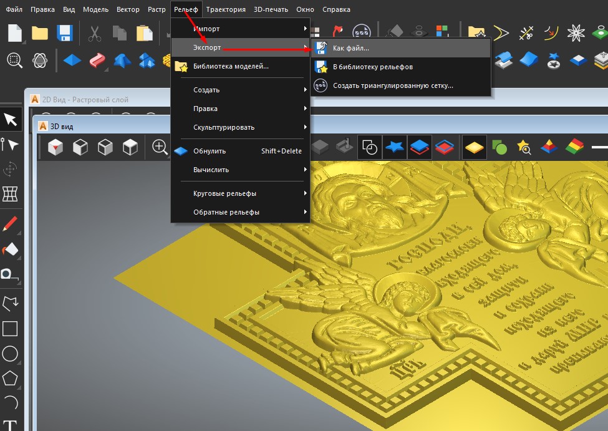
Task: Pick the polygon drawing tool
Action: click(10, 378)
